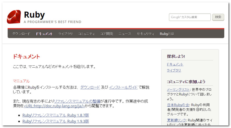Click the red ドキュメント page heading
Viewport: 231px width, 128px height.
point(26,56)
